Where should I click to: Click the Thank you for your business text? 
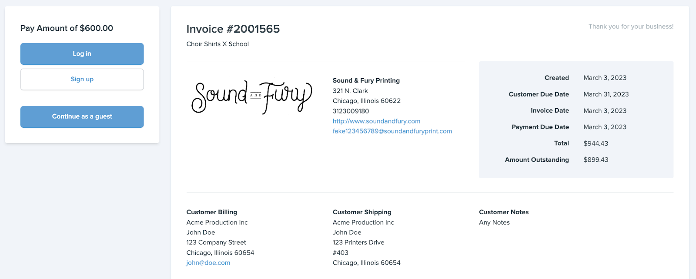click(x=631, y=27)
